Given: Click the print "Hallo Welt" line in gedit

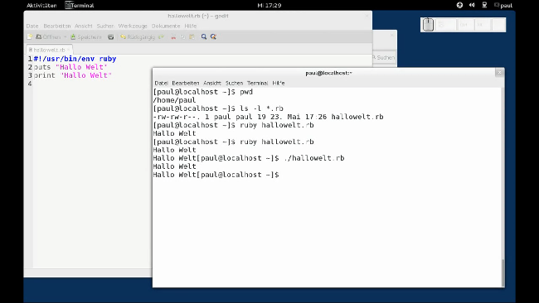Looking at the screenshot, I should 72,75.
